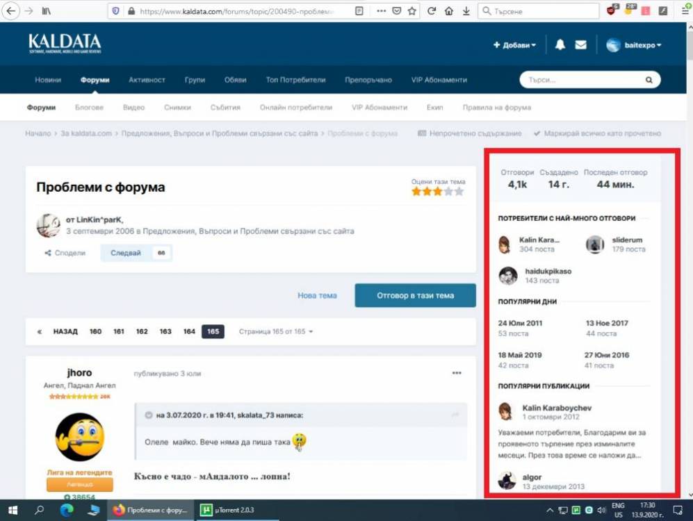Open Правила на форума sub-nav item

(497, 107)
